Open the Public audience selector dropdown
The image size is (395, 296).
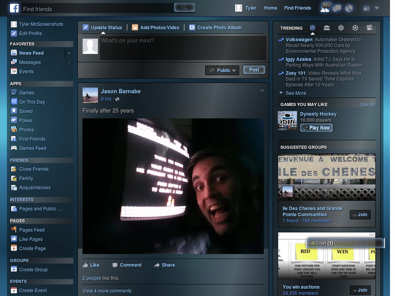tap(222, 70)
